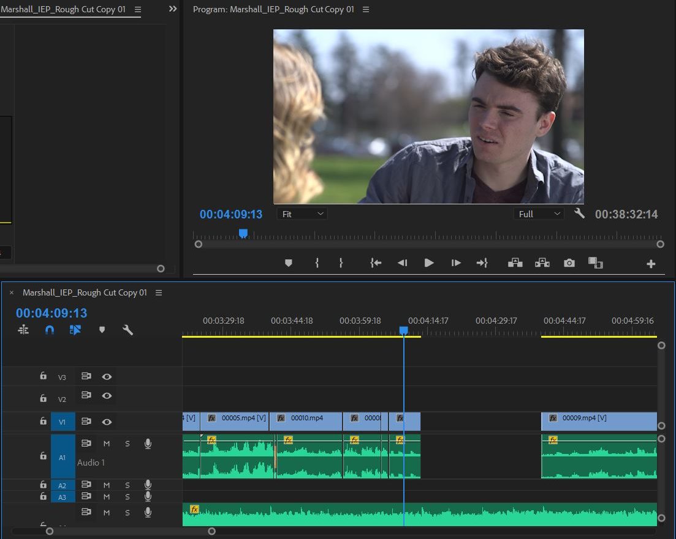The height and width of the screenshot is (539, 676).
Task: Toggle V1 track lock
Action: pyautogui.click(x=43, y=421)
